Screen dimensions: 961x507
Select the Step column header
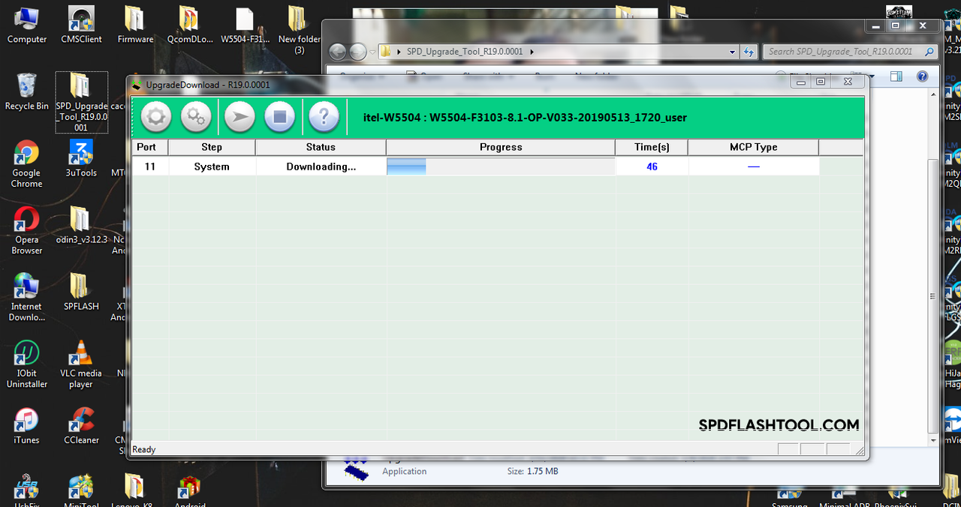click(212, 147)
